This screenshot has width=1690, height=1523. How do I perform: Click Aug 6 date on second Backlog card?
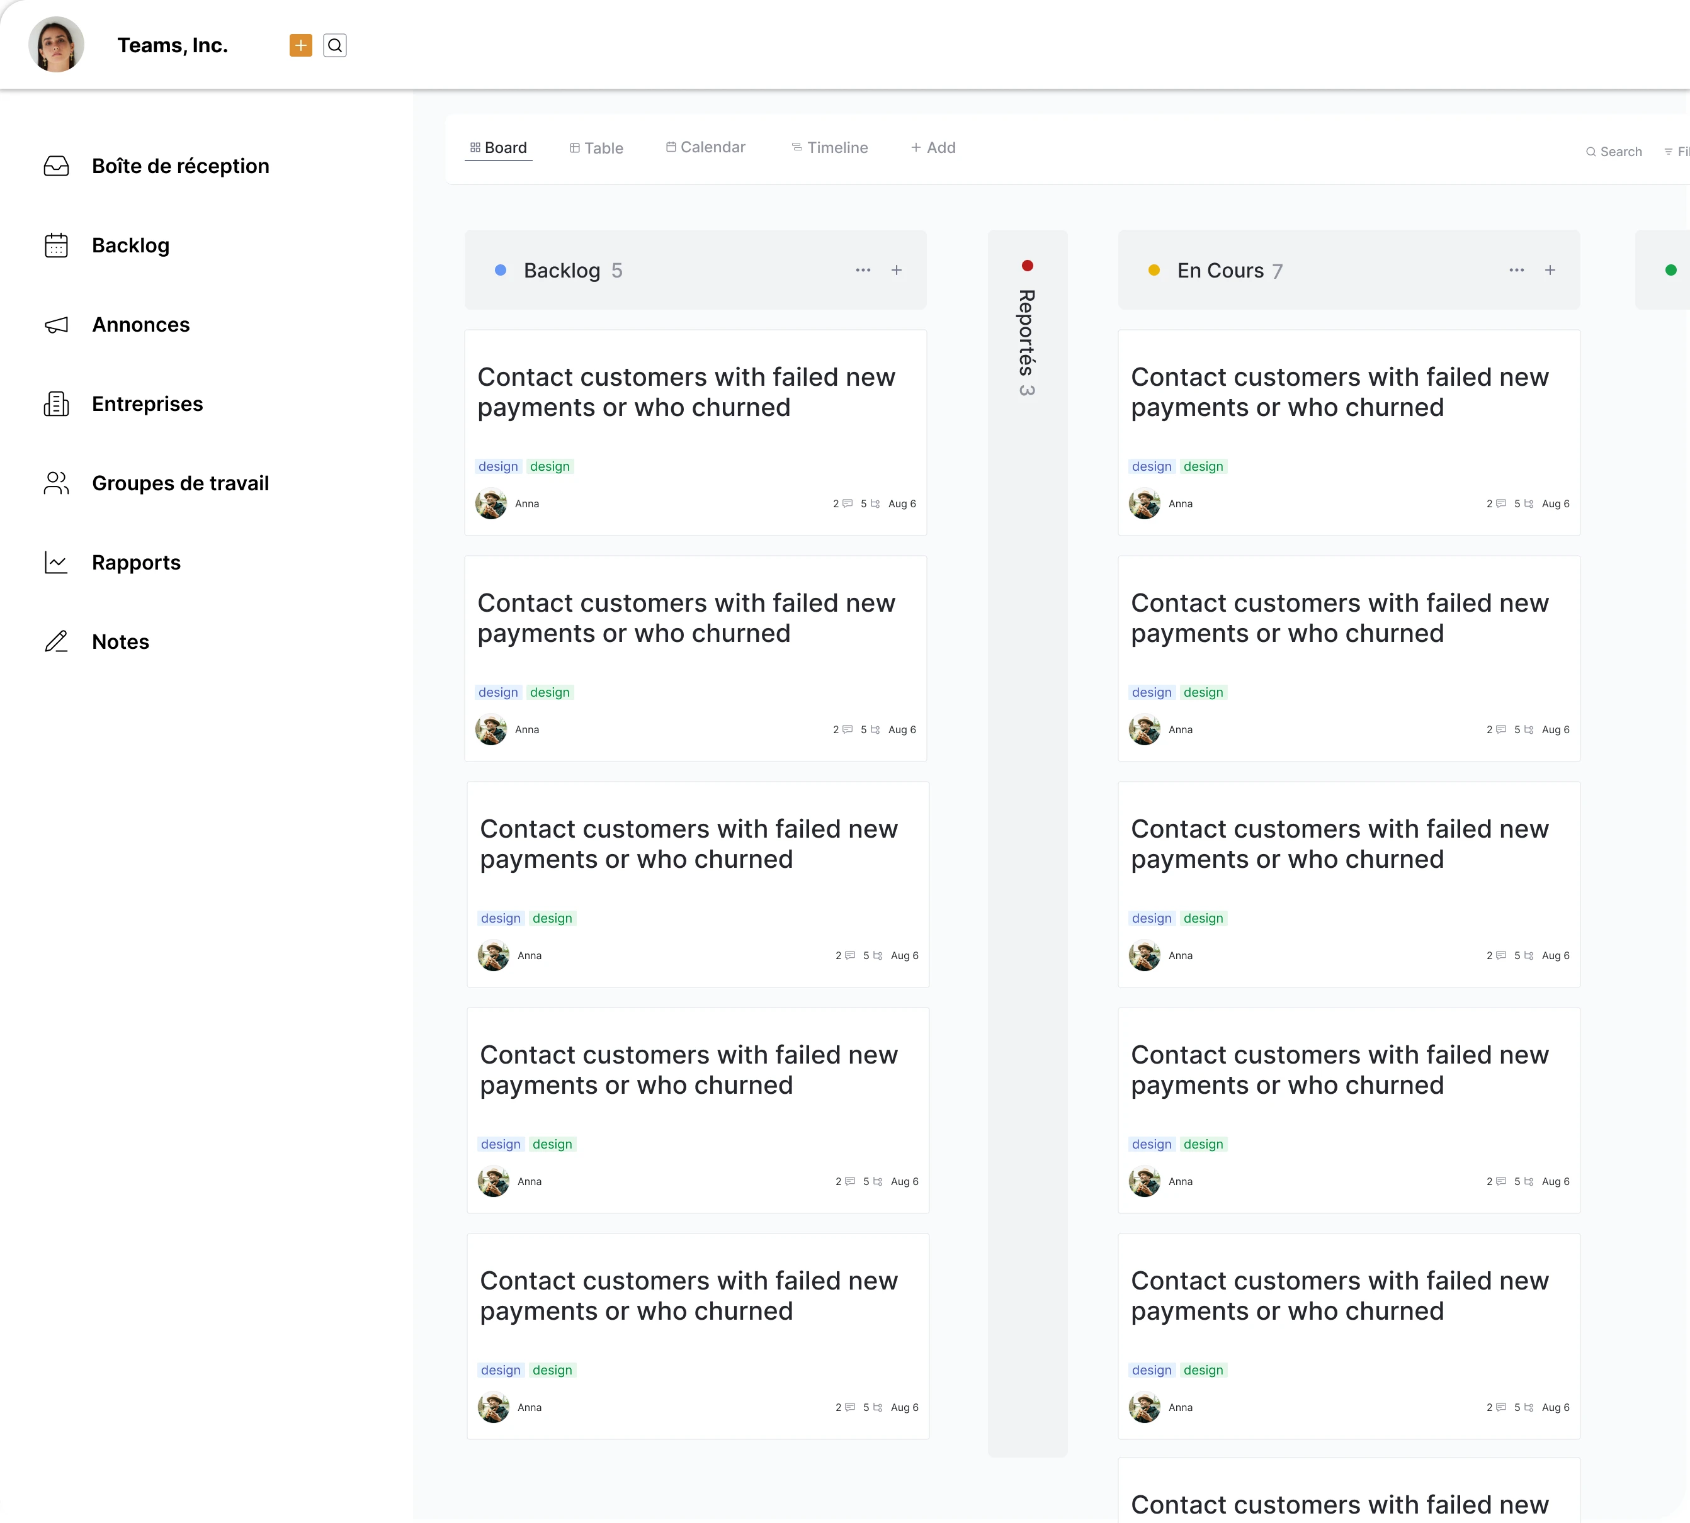[902, 729]
